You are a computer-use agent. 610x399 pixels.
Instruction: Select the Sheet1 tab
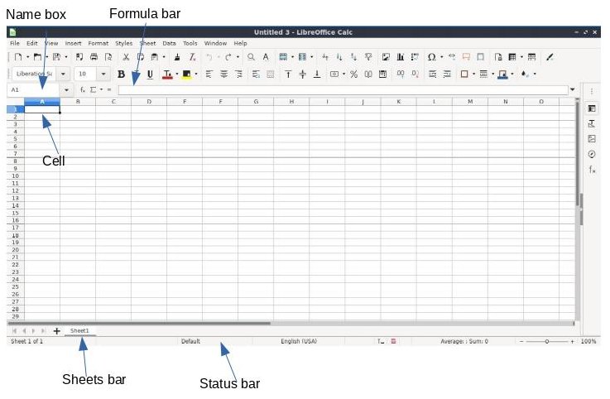pyautogui.click(x=79, y=331)
